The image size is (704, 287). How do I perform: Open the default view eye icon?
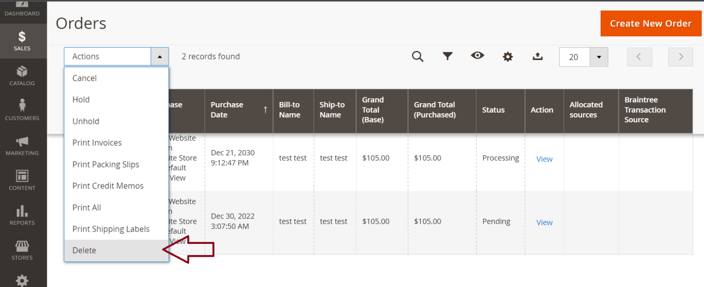(478, 56)
